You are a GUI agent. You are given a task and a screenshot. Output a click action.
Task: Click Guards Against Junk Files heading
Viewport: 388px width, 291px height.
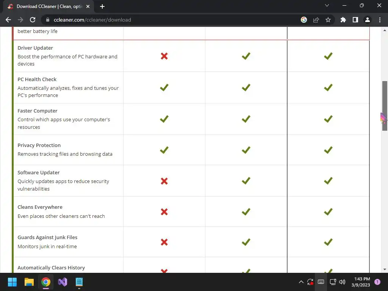(47, 237)
